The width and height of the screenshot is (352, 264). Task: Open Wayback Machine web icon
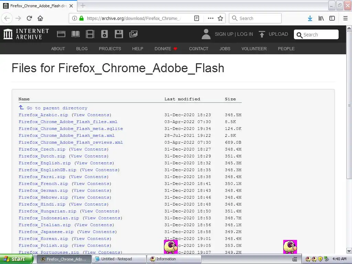[x=61, y=34]
